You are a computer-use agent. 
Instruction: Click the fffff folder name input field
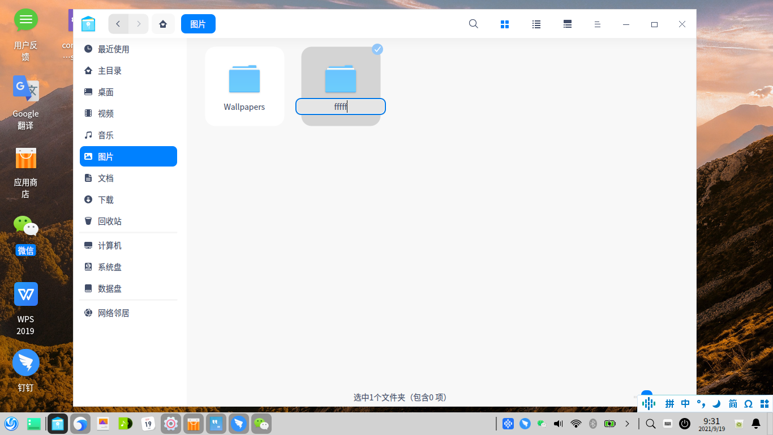(x=341, y=106)
